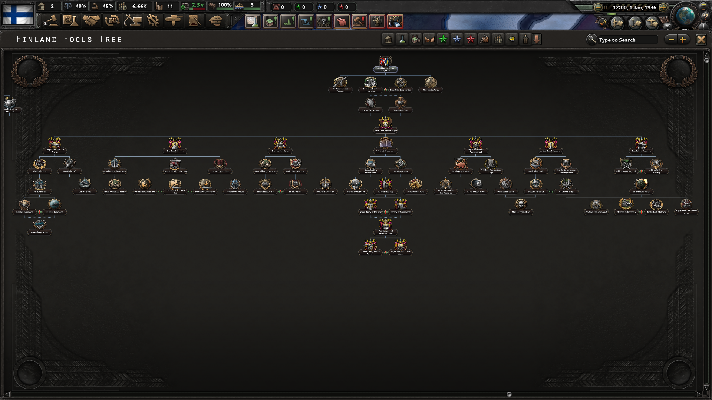The width and height of the screenshot is (712, 400).
Task: Select Form the Kalmar League focus
Action: 385,124
